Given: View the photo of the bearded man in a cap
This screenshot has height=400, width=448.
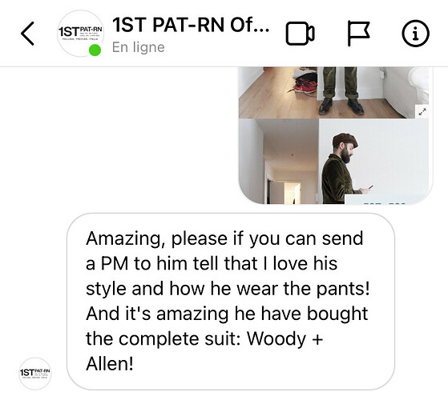Looking at the screenshot, I should tap(373, 162).
